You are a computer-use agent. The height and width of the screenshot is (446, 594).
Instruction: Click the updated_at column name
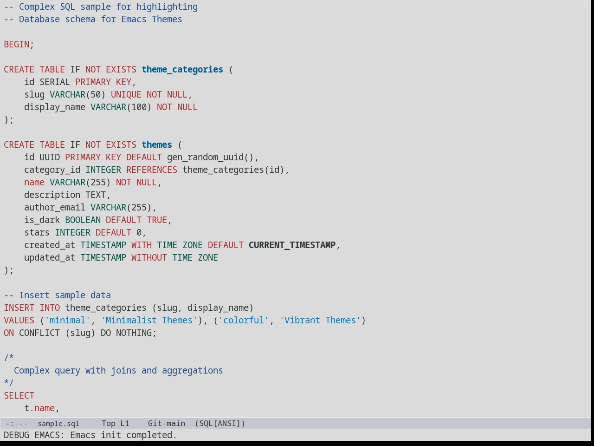coord(50,258)
